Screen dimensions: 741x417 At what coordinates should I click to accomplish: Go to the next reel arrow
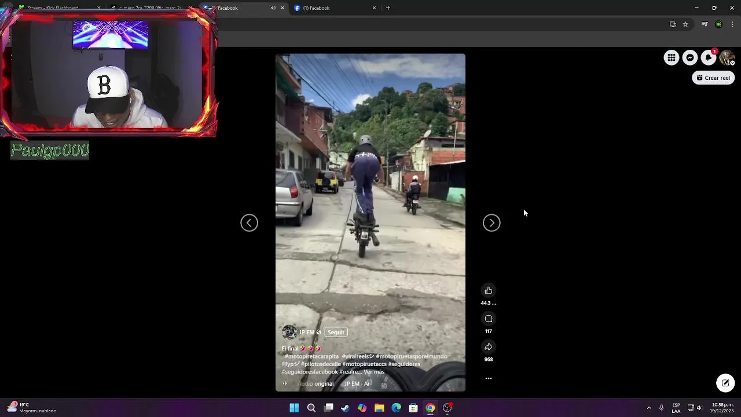[491, 223]
